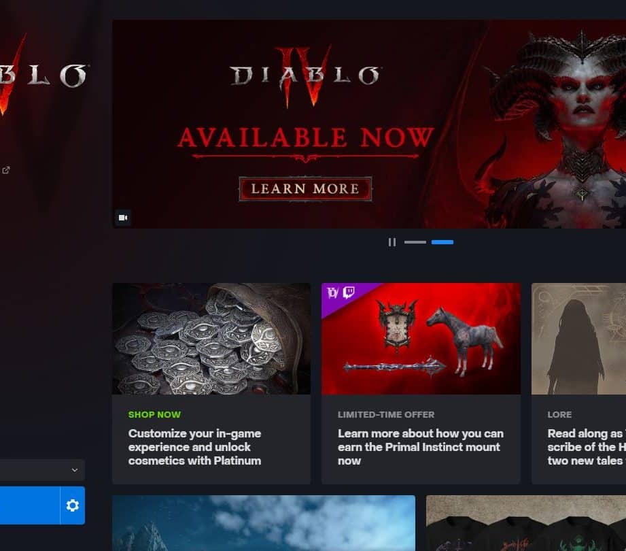This screenshot has width=626, height=551.
Task: Open the Diablo IV logo in the banner
Action: (x=305, y=76)
